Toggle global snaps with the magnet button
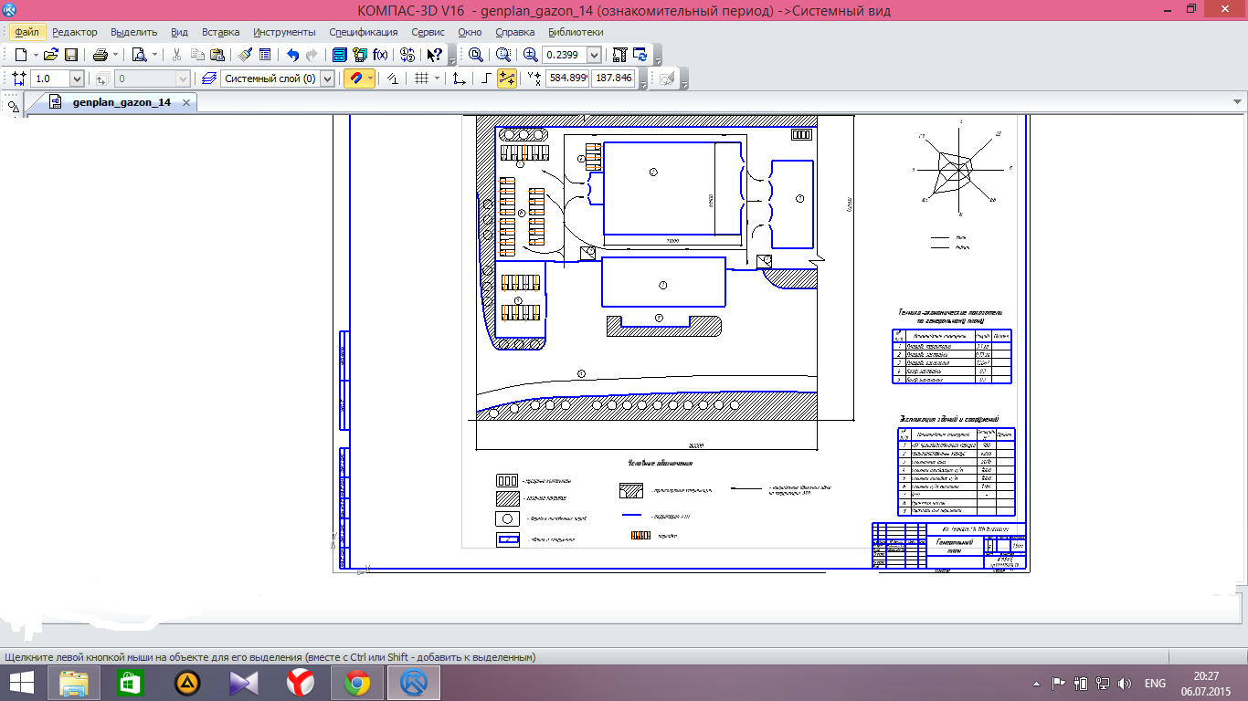1248x701 pixels. [x=355, y=78]
